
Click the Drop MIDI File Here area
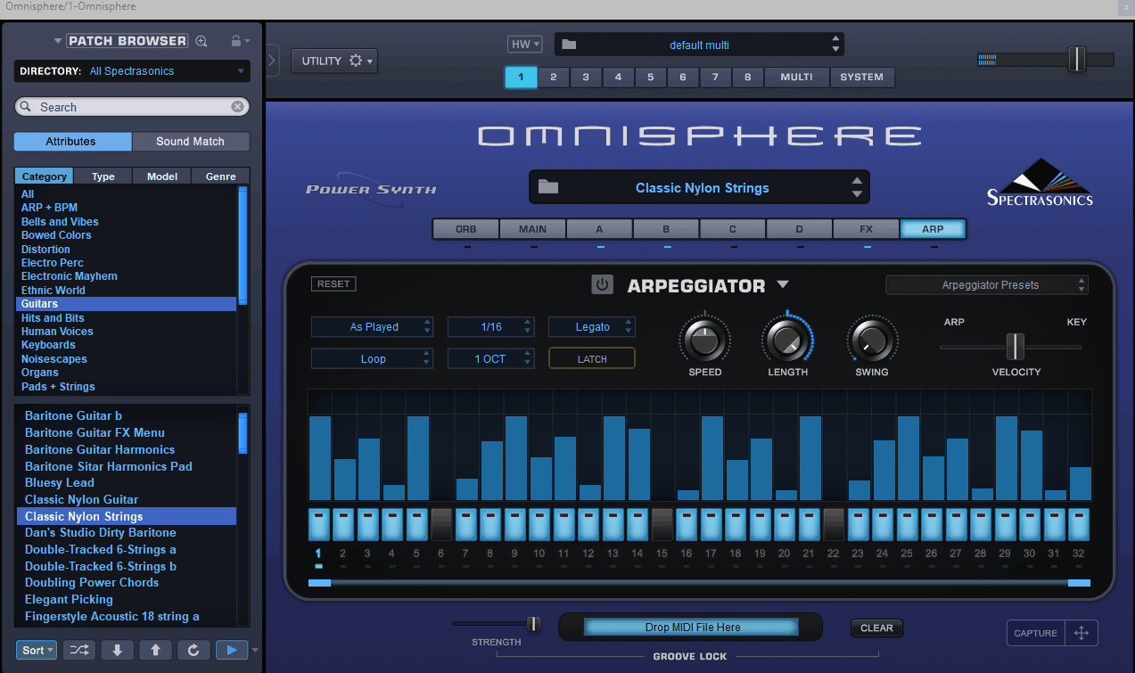coord(692,628)
